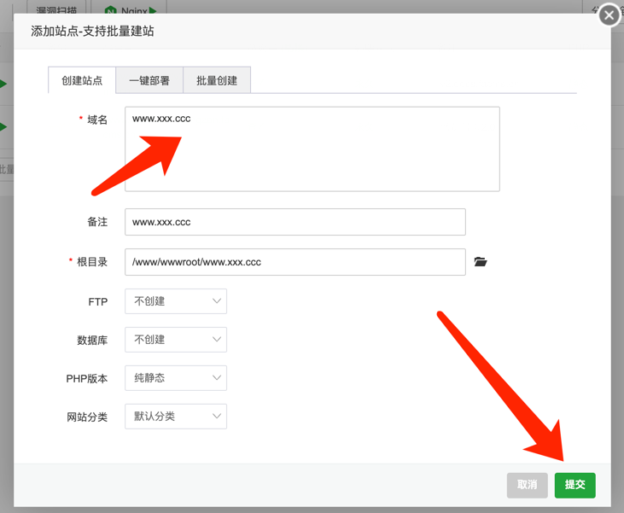The width and height of the screenshot is (624, 513).
Task: Click the play arrow beside Nginx
Action: (x=153, y=11)
